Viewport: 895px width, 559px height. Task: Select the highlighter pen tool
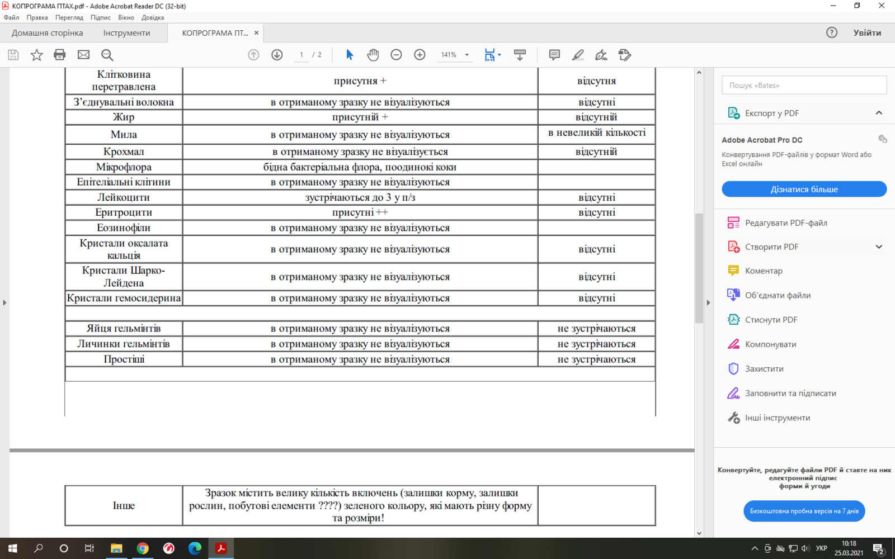click(x=578, y=55)
